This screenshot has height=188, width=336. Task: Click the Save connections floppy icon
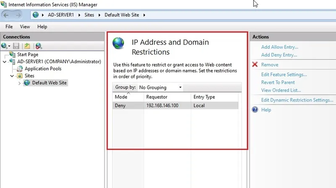pos(16,46)
